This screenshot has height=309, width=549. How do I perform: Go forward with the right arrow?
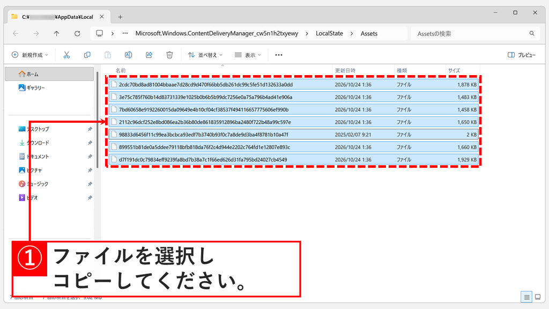(36, 33)
